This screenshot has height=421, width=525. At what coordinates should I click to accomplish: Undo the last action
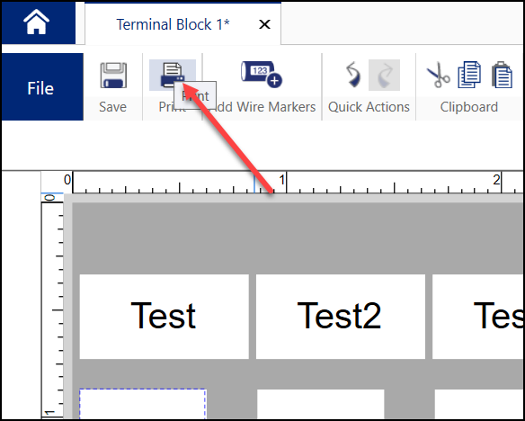click(353, 75)
